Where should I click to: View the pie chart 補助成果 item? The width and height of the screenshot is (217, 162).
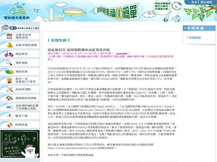[20, 72]
